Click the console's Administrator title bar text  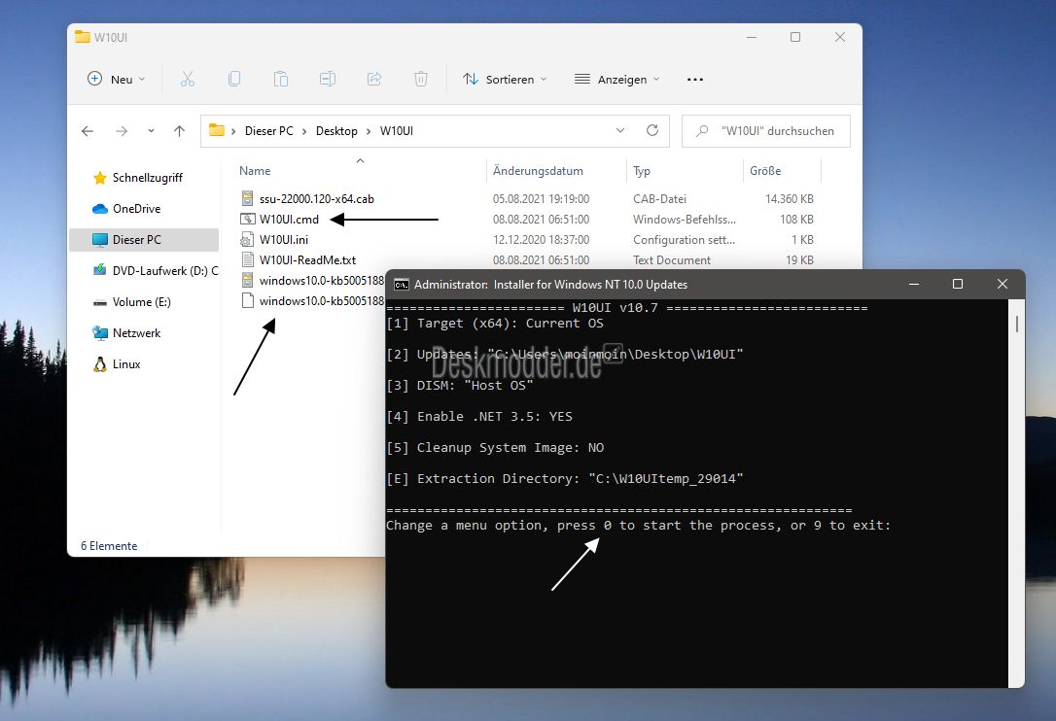pos(551,285)
